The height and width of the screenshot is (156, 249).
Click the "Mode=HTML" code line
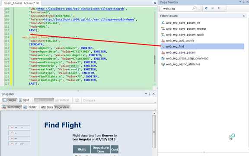[39, 27]
